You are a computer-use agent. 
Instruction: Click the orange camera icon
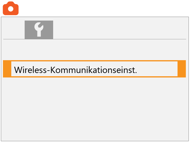coord(11,8)
